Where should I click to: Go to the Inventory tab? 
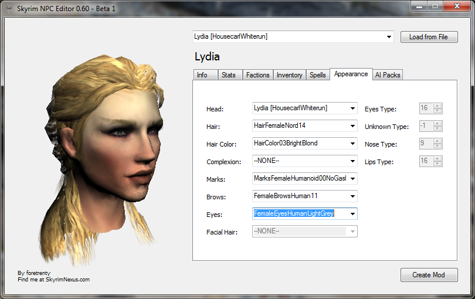290,75
